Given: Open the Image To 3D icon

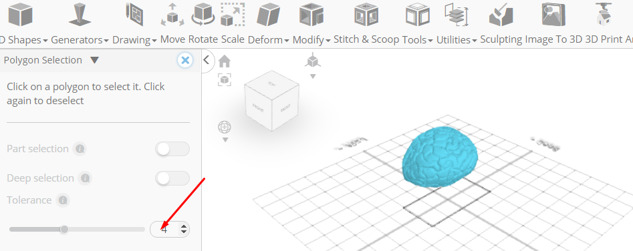Looking at the screenshot, I should [553, 14].
